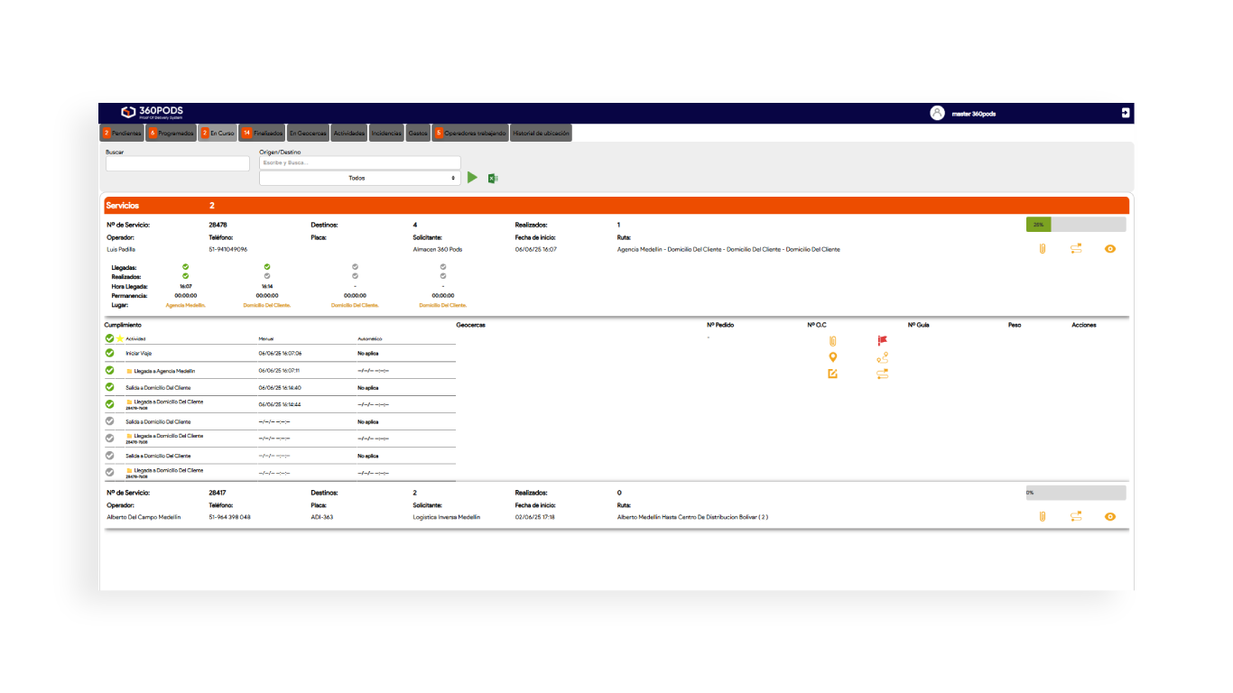Click operator name Luis Padilla

[121, 249]
